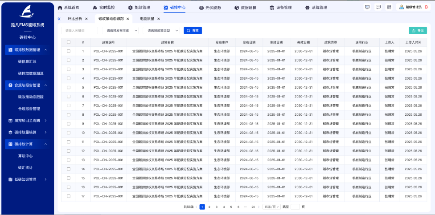
Task: Collapse sidebar with double-chevron icon
Action: (x=59, y=19)
